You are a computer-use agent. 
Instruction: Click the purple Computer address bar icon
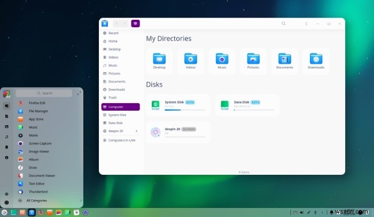point(136,24)
